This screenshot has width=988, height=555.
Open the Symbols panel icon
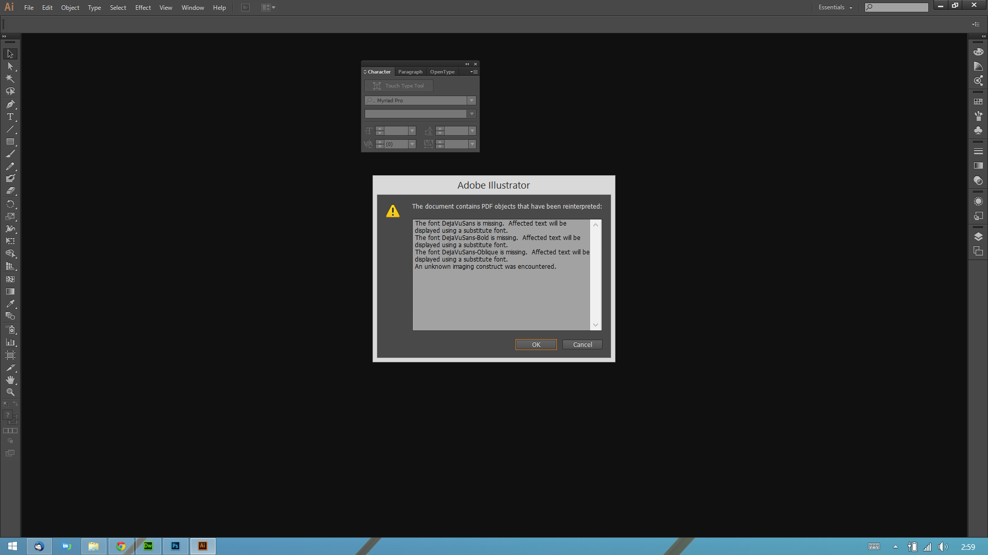pos(978,131)
